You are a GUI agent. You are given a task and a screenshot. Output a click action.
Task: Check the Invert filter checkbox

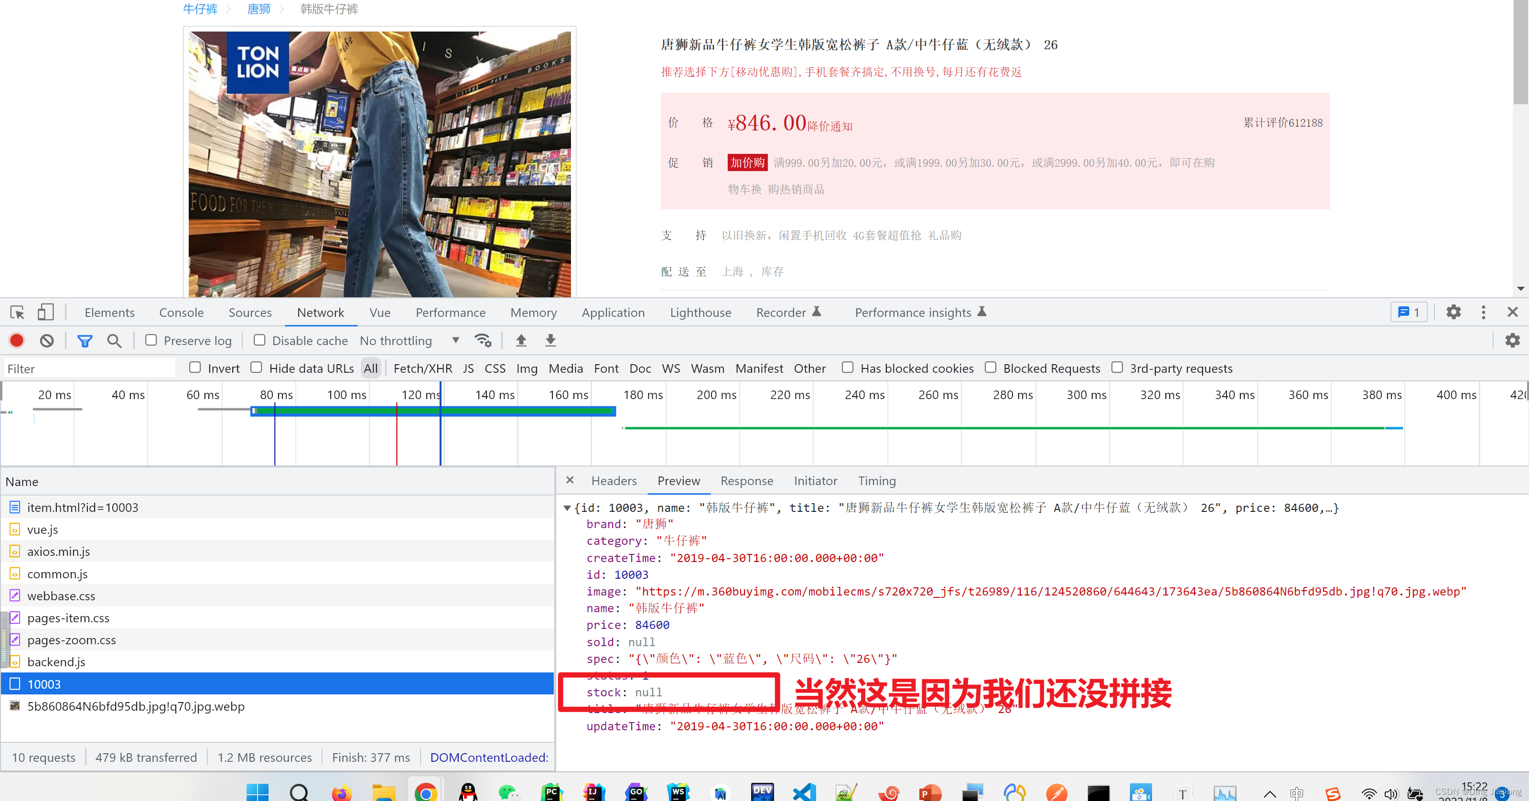pyautogui.click(x=194, y=368)
